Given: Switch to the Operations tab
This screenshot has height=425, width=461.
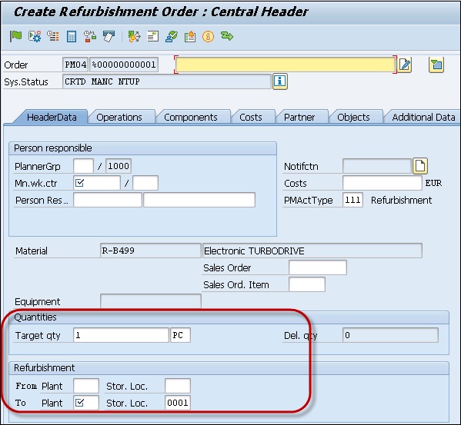Looking at the screenshot, I should tap(119, 117).
